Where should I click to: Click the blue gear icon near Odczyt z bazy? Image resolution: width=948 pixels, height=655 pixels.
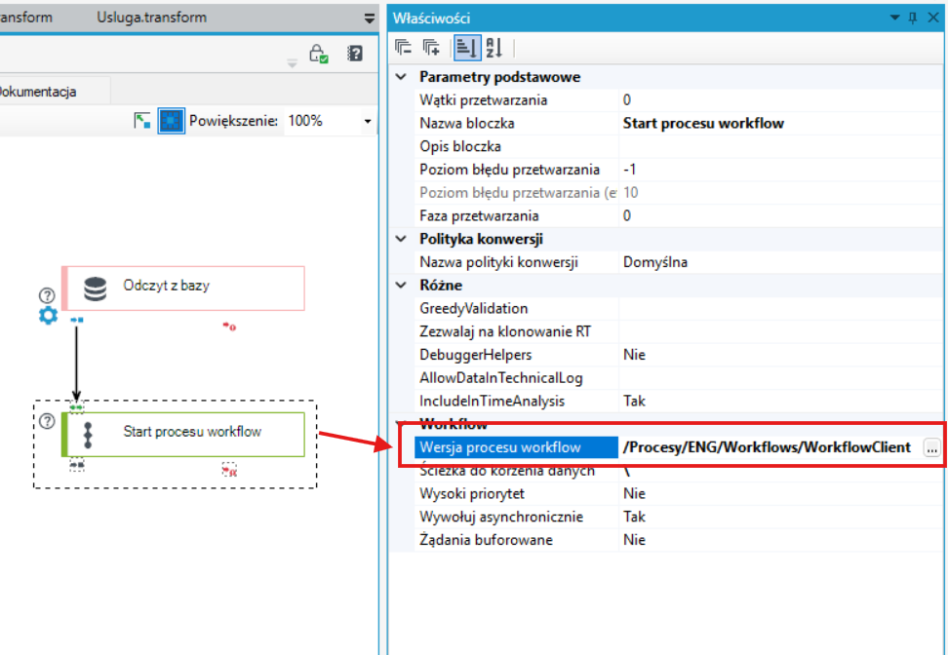[x=49, y=316]
